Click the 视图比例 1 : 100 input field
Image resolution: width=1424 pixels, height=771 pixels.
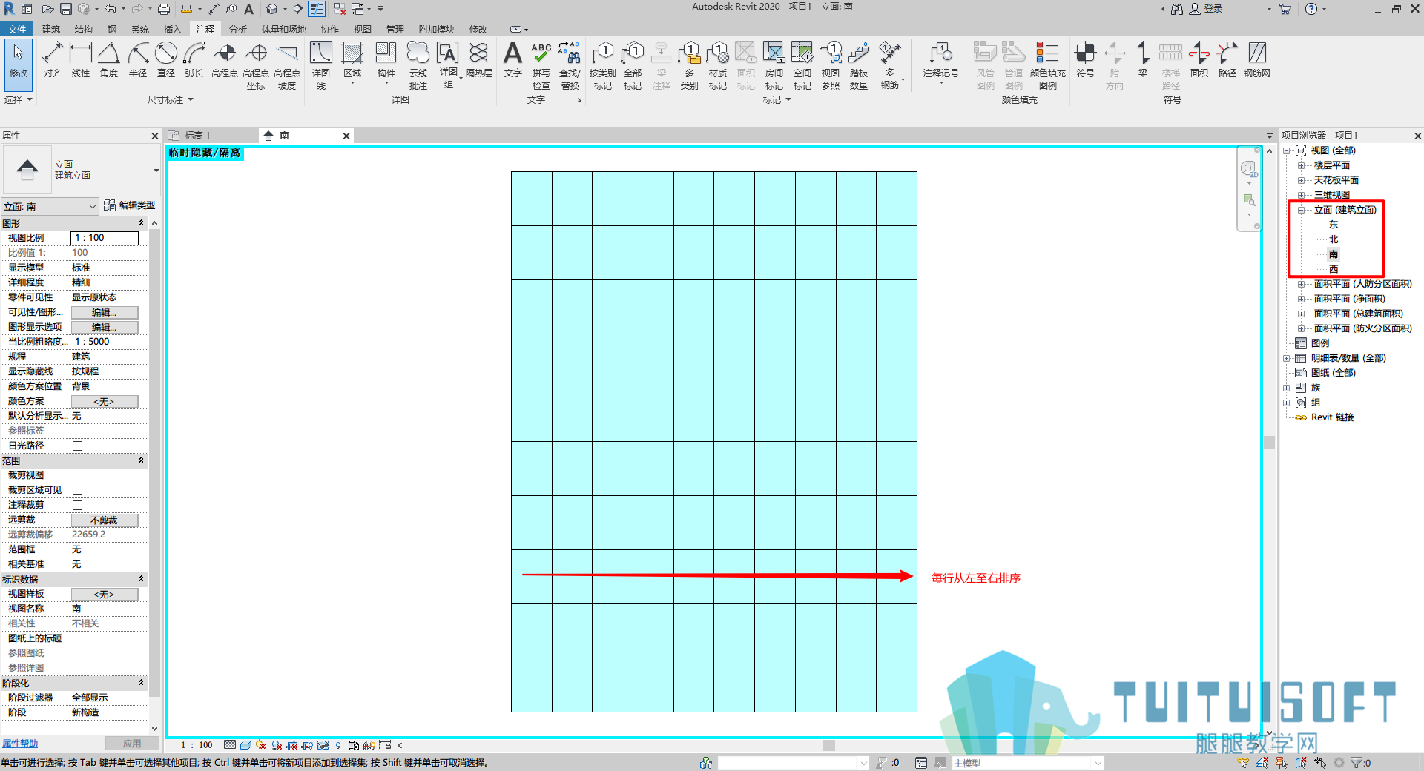tap(105, 238)
